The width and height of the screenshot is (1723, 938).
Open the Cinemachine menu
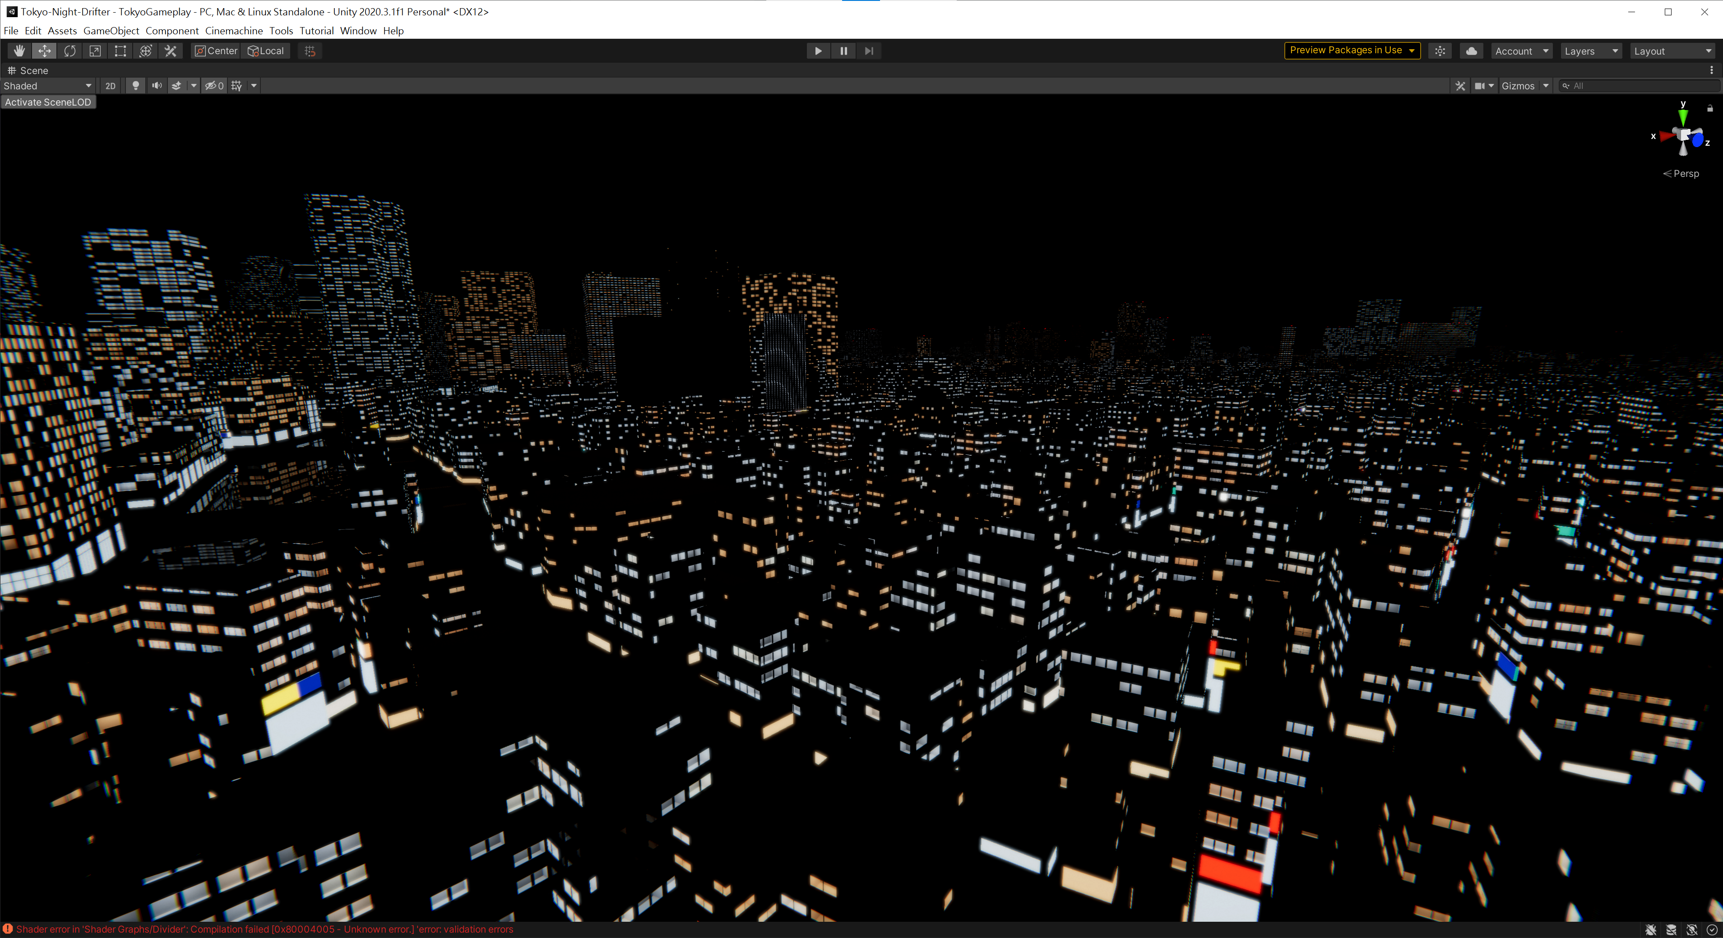click(x=234, y=31)
